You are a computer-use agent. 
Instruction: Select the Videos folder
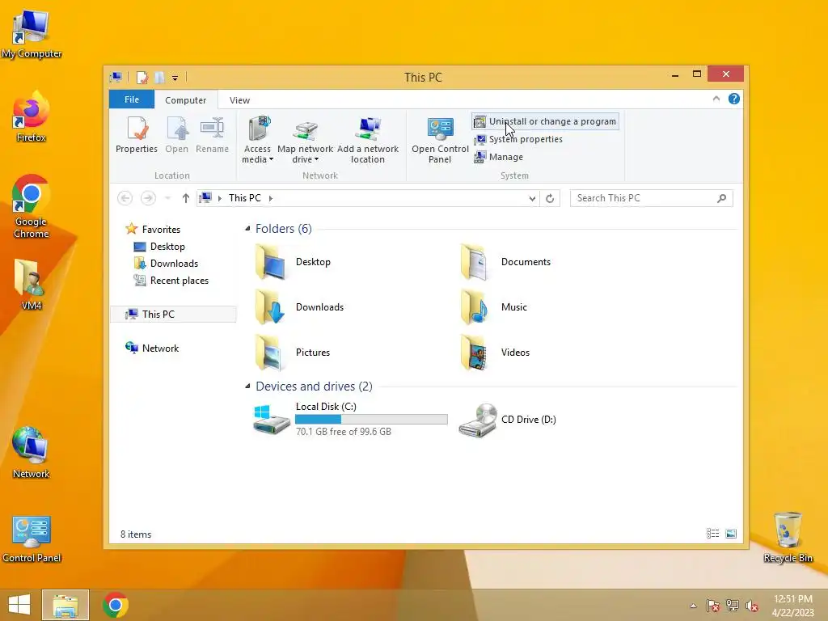coord(496,353)
